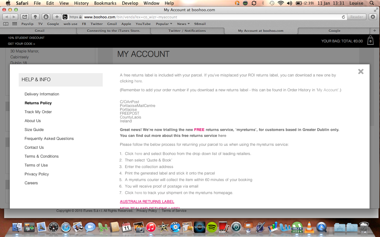The height and width of the screenshot is (237, 380).
Task: Open the Size Guide link
Action: pos(34,130)
